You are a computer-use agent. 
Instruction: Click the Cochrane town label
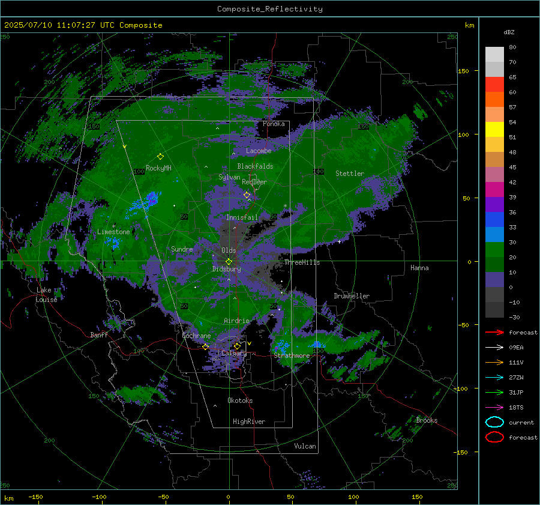[196, 336]
